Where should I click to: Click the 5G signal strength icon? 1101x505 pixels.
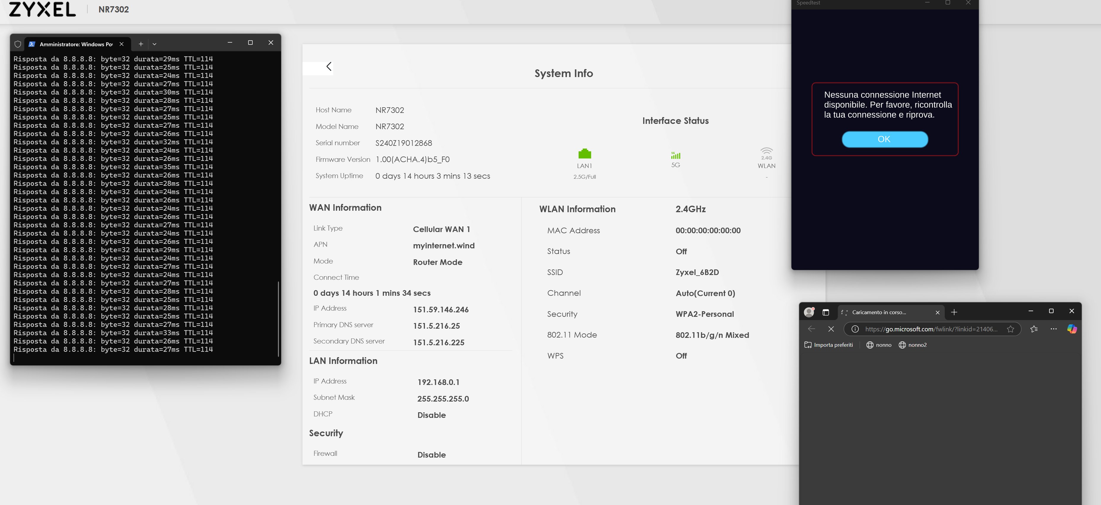(675, 156)
